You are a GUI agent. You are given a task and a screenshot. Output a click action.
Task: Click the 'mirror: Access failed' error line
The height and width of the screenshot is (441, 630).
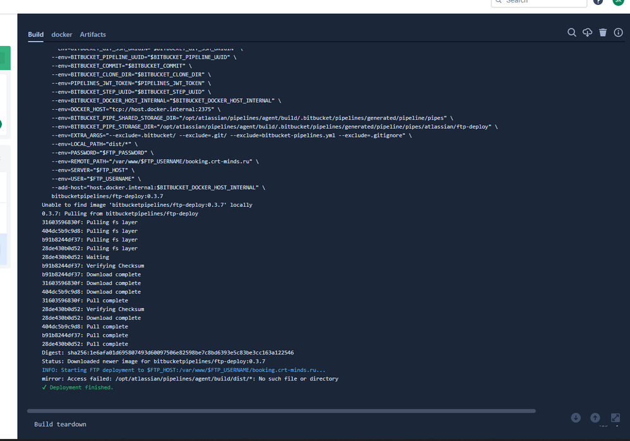pyautogui.click(x=190, y=379)
